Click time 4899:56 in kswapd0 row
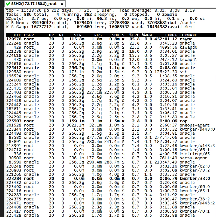This screenshot has width=216, height=217. [168, 47]
